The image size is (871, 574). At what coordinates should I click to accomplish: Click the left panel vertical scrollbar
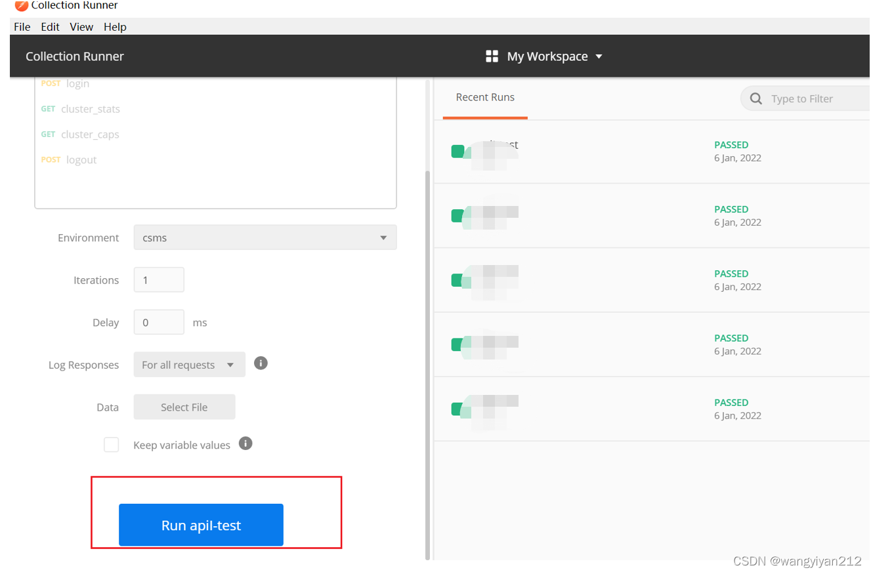[428, 364]
